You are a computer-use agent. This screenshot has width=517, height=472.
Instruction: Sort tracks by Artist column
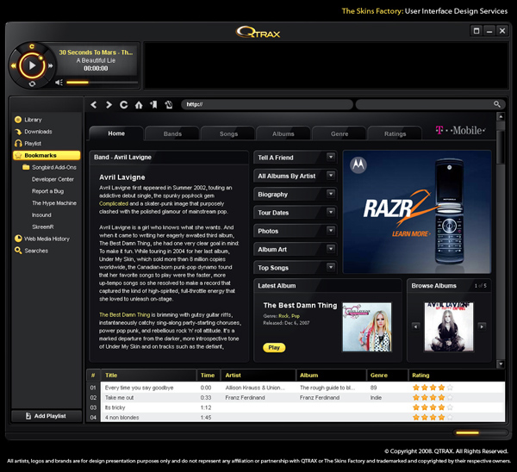click(258, 375)
